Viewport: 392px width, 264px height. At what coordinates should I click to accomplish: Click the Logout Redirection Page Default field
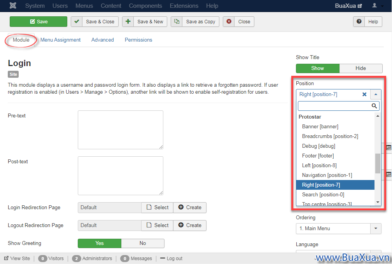click(x=110, y=225)
